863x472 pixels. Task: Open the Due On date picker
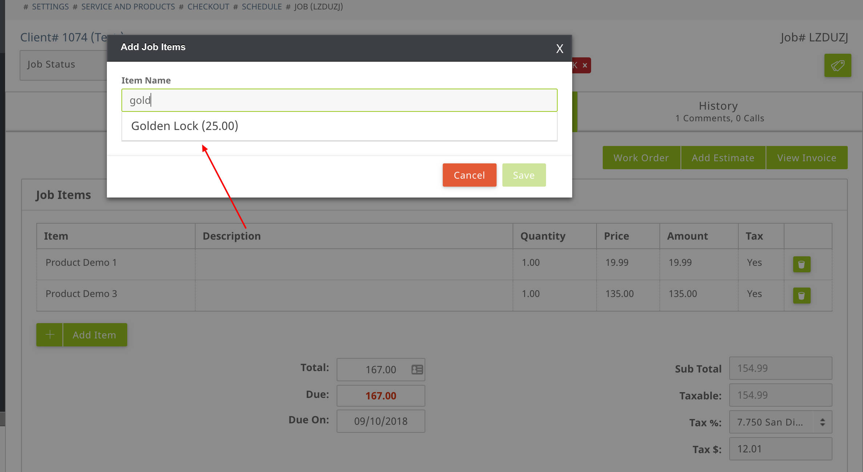[381, 421]
